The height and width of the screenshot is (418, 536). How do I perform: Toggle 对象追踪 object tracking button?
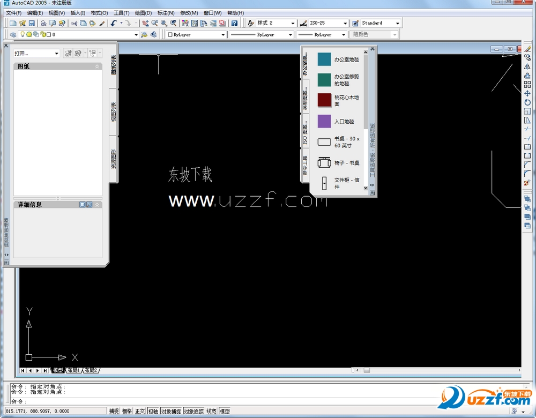pos(194,411)
